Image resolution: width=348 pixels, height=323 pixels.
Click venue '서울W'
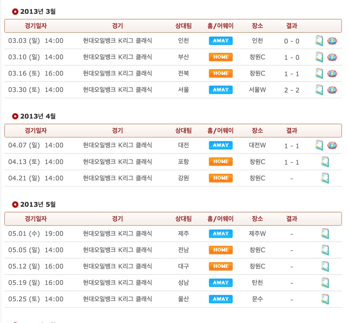(x=257, y=90)
